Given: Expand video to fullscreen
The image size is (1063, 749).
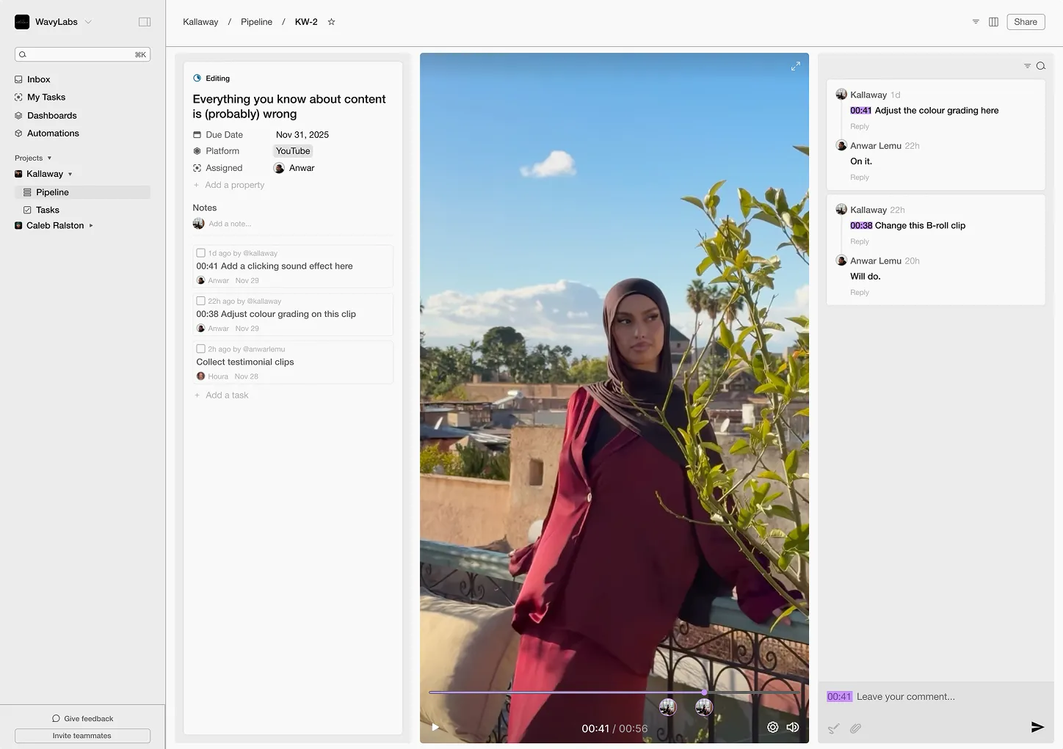Looking at the screenshot, I should point(795,66).
